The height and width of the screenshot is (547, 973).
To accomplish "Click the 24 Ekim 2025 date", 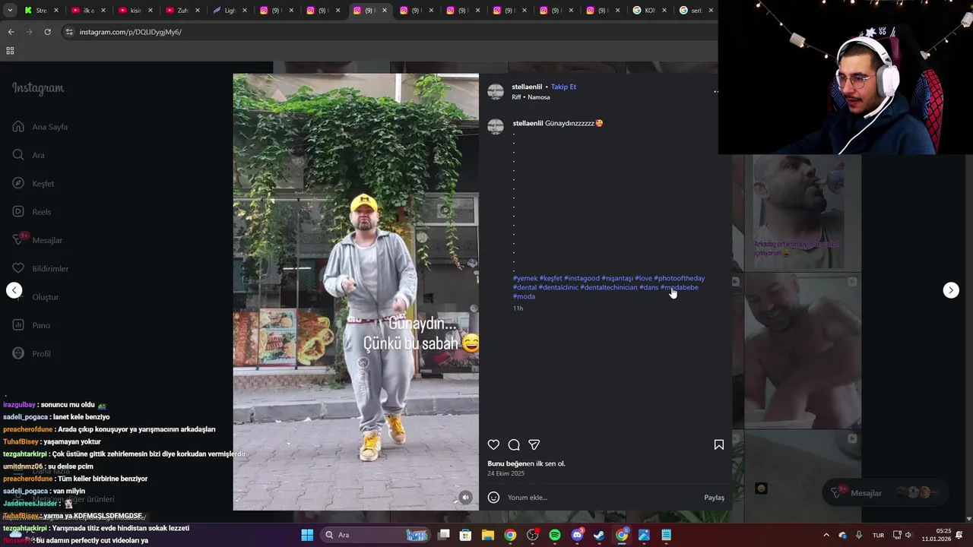I will pos(506,473).
